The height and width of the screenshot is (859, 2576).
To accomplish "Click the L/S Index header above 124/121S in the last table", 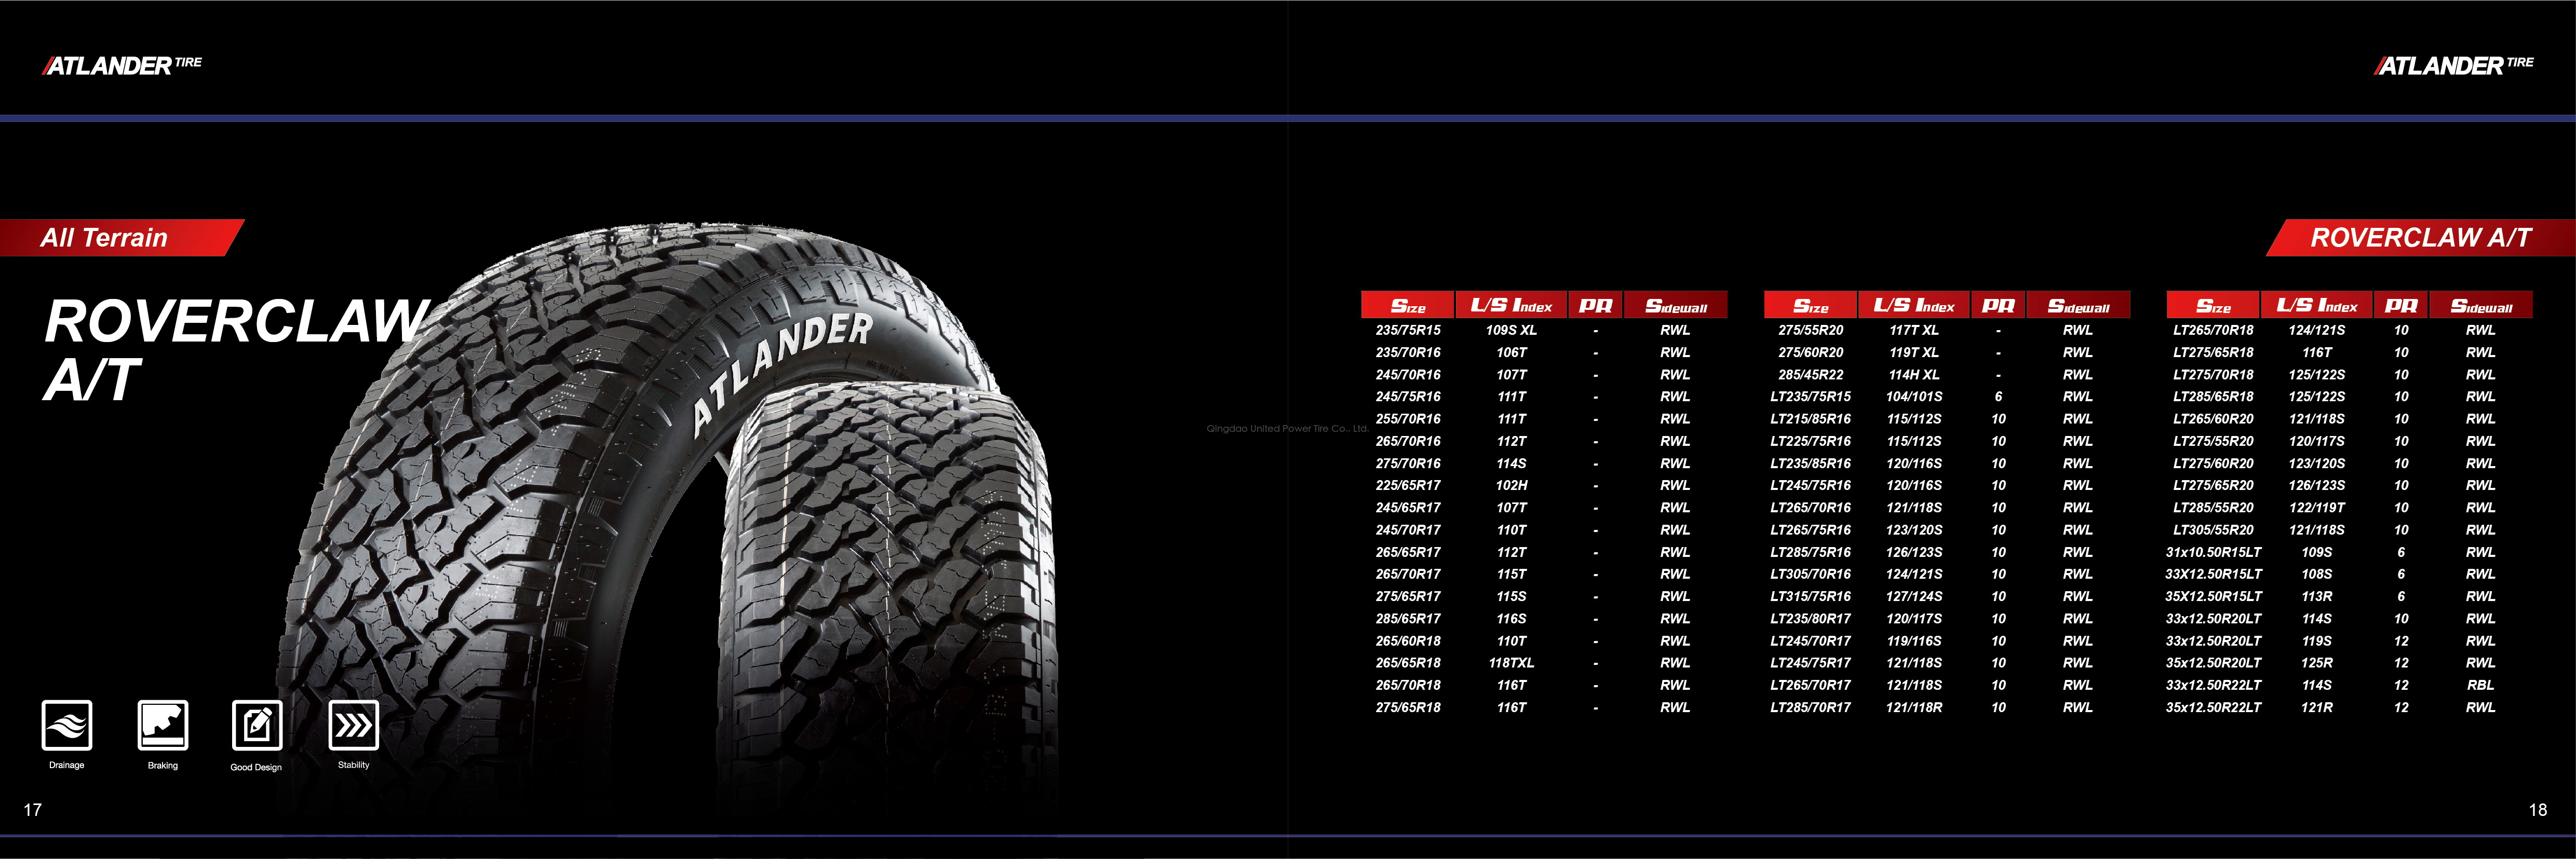I will coord(2317,305).
